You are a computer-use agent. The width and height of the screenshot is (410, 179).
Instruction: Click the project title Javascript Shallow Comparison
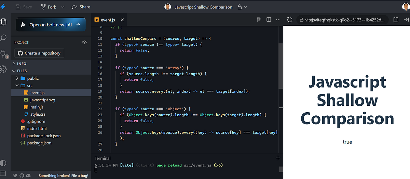[x=203, y=7]
